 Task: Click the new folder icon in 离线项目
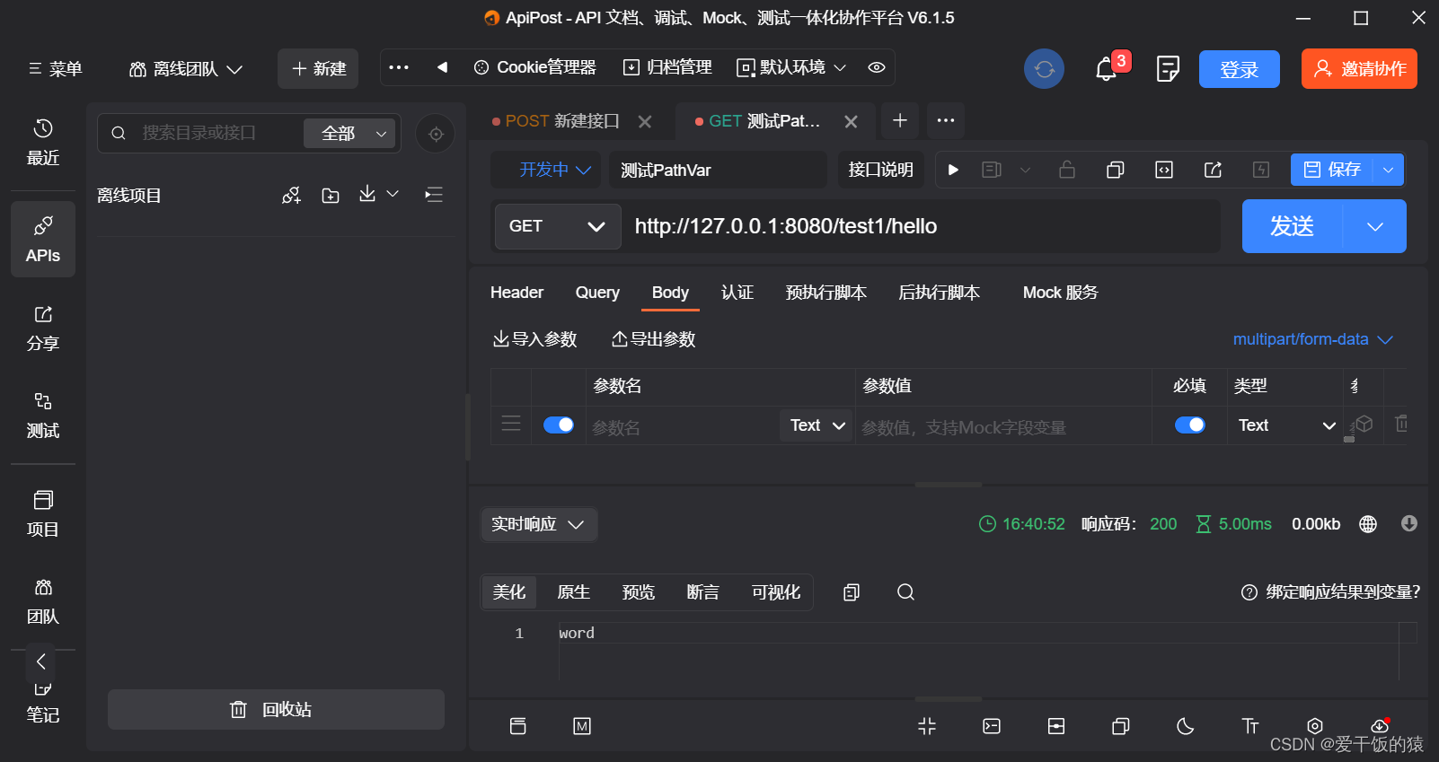331,196
